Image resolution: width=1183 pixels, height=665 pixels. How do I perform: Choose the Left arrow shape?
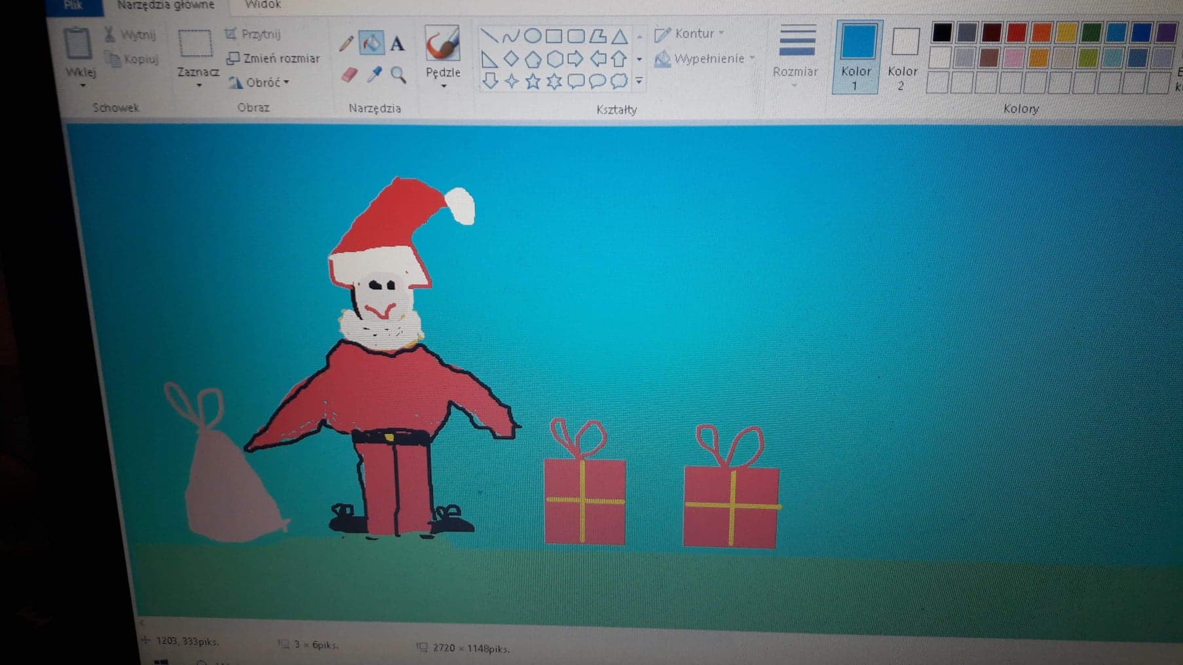coord(598,60)
